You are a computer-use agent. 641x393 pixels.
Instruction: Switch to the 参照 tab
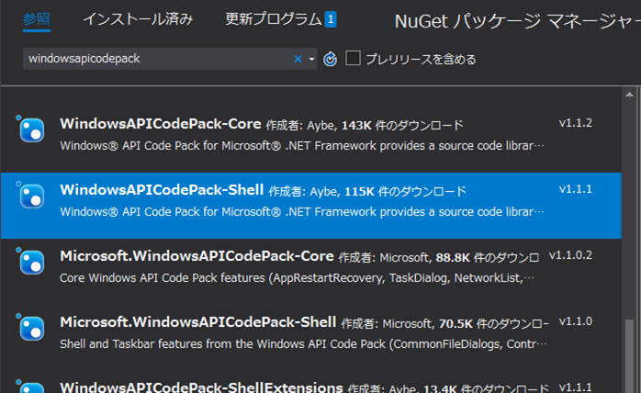pos(37,19)
